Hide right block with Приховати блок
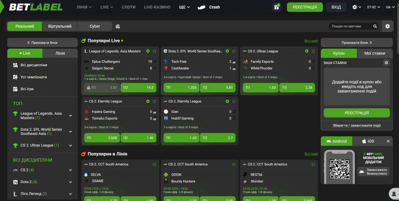This screenshot has height=201, width=399. click(x=357, y=43)
